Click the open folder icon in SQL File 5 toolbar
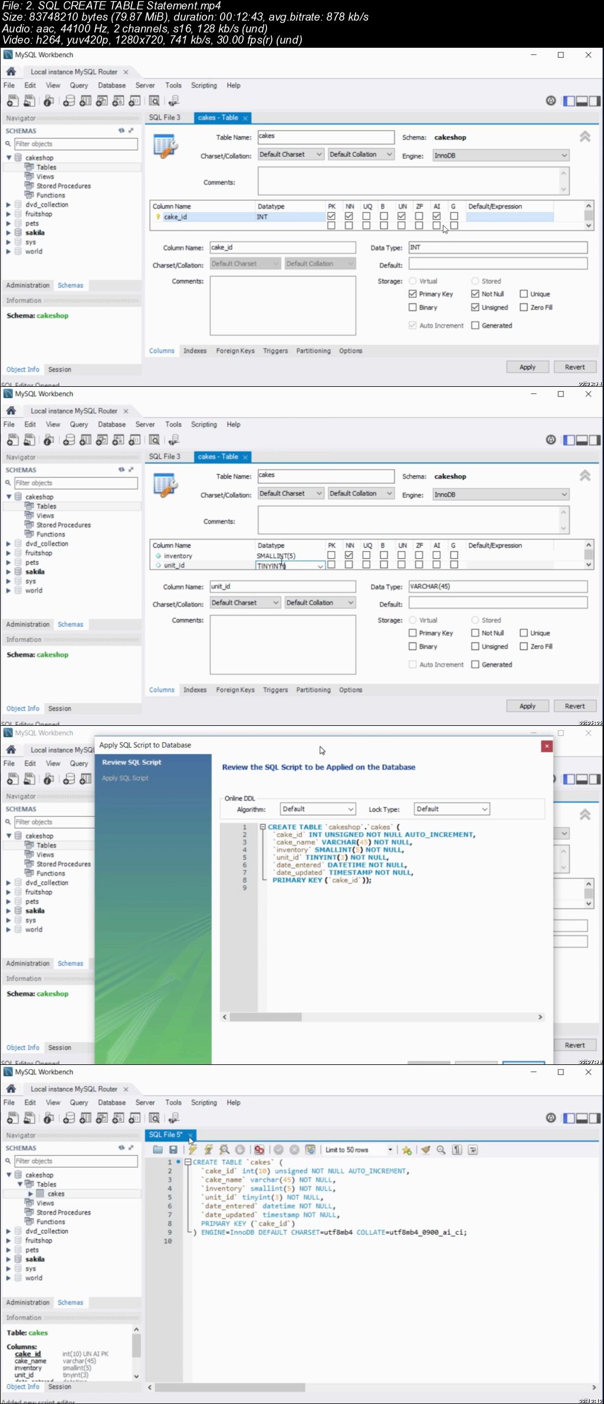 click(x=157, y=1149)
